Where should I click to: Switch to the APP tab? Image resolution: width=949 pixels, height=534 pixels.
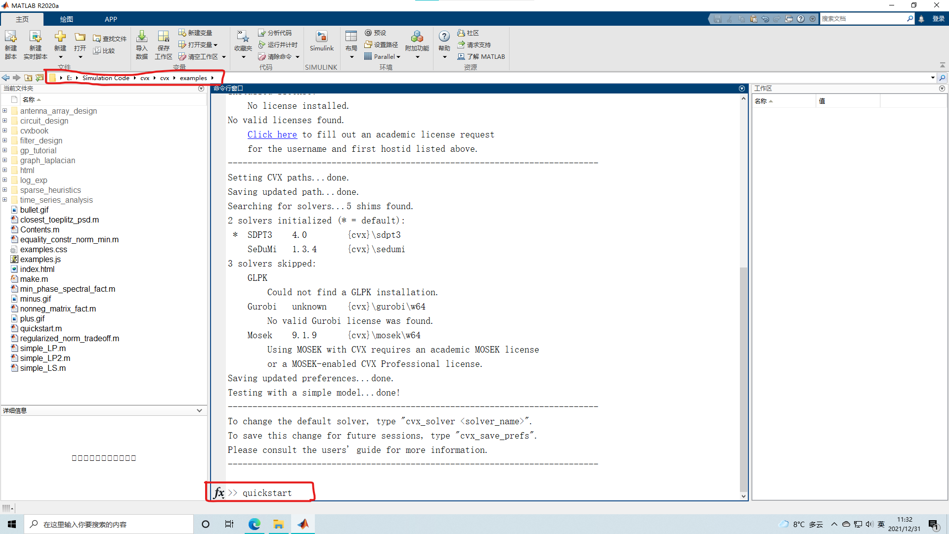point(111,19)
